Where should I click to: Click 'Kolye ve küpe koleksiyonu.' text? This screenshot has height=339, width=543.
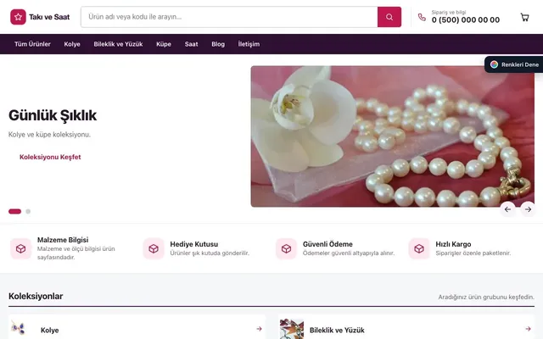49,135
